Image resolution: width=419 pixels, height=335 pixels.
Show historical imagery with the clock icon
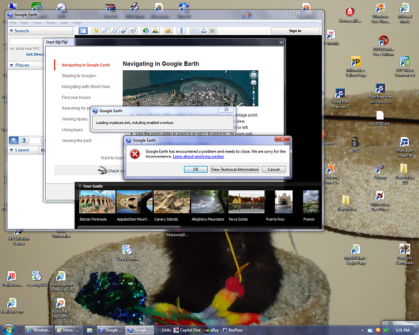tap(146, 31)
